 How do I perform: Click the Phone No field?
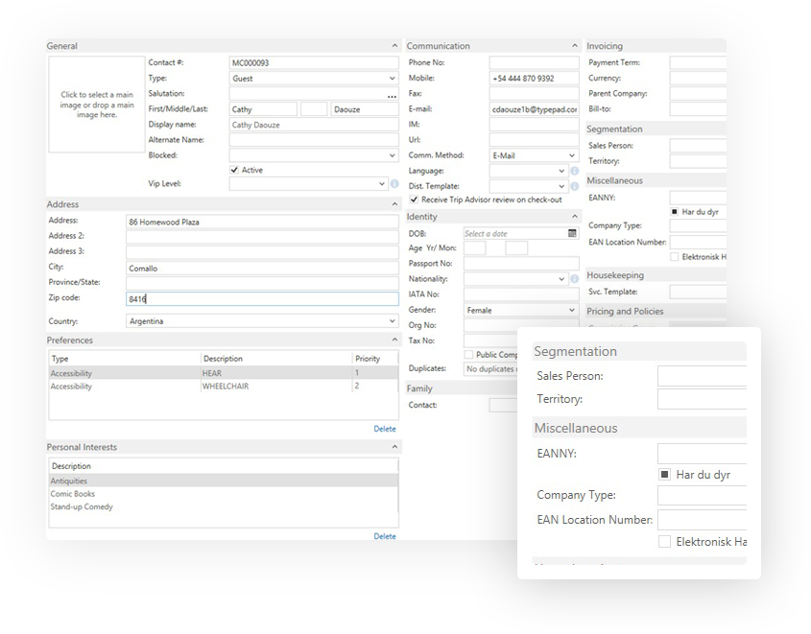coord(535,62)
